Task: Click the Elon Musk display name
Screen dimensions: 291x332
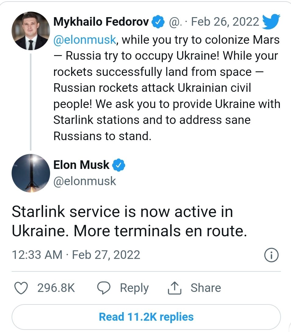Action: click(x=81, y=165)
